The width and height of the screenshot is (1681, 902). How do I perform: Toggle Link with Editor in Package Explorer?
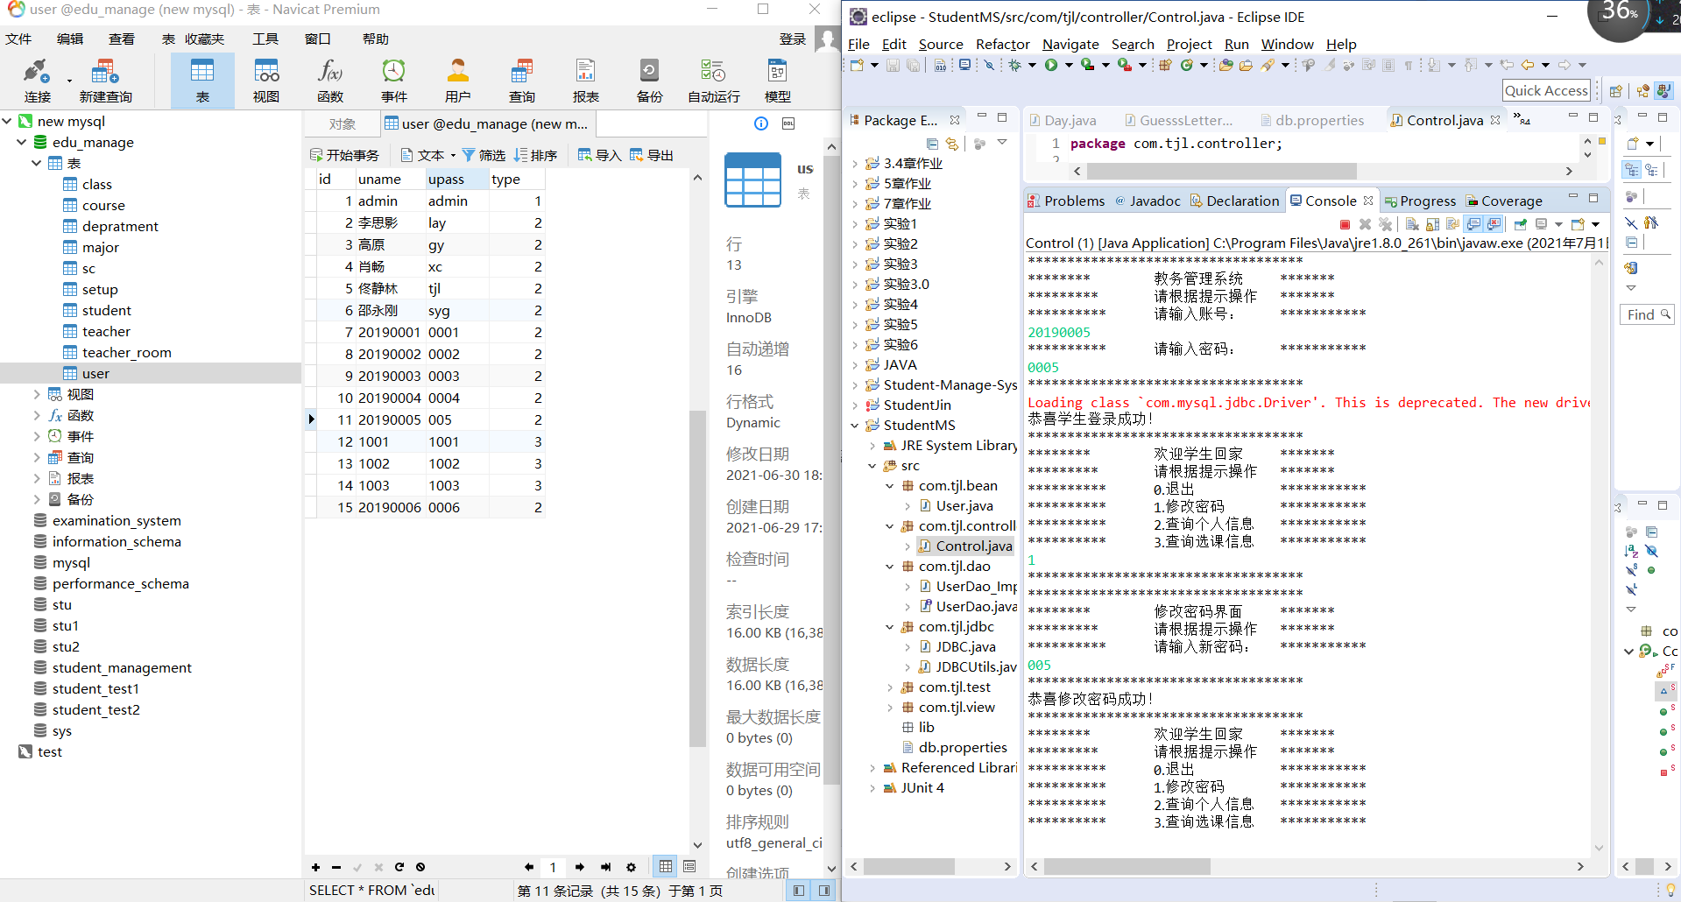point(952,144)
